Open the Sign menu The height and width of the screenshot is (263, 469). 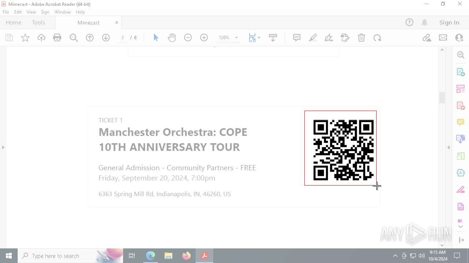pos(45,12)
